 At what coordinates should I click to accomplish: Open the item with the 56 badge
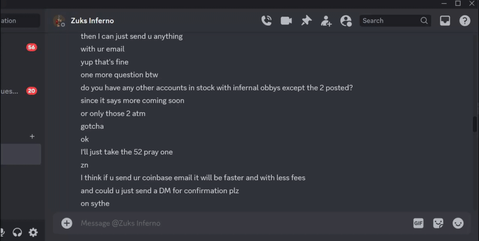click(19, 47)
